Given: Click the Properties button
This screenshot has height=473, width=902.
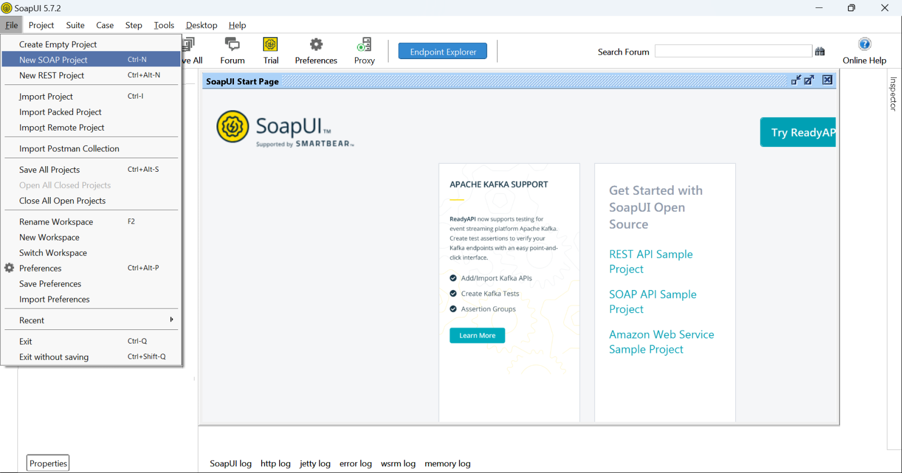Looking at the screenshot, I should 48,463.
